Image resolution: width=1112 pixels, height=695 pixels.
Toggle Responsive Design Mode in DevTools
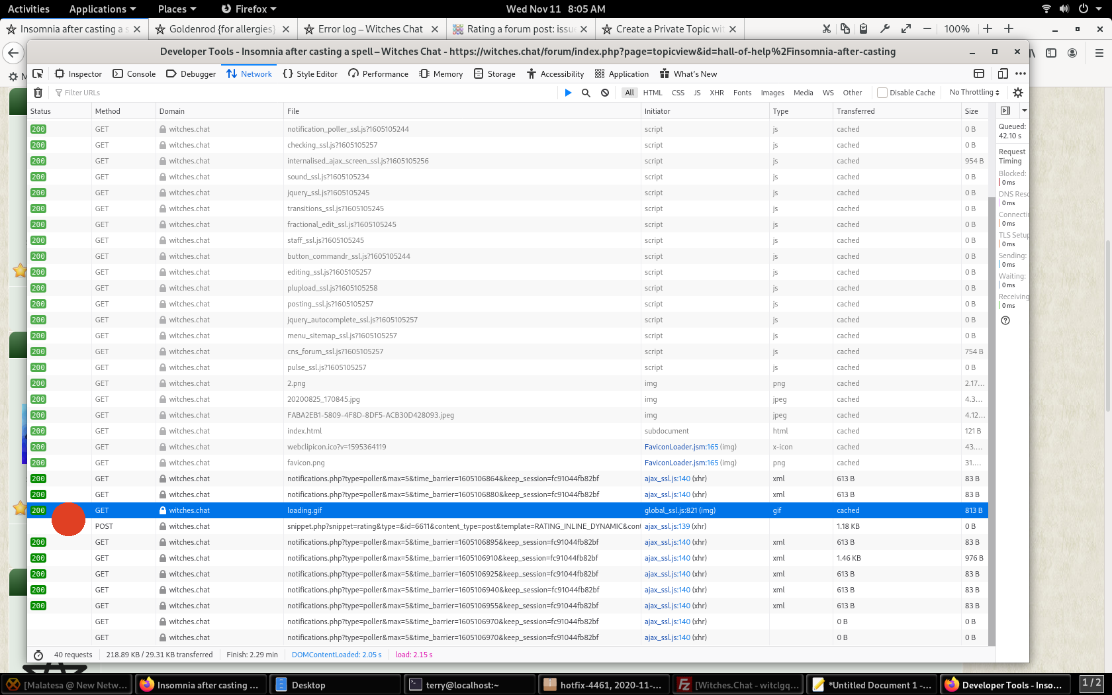click(1003, 73)
